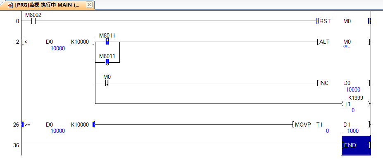Image resolution: width=383 pixels, height=160 pixels.
Task: Select the D0 < K10000 comparison
Action: tap(58, 42)
